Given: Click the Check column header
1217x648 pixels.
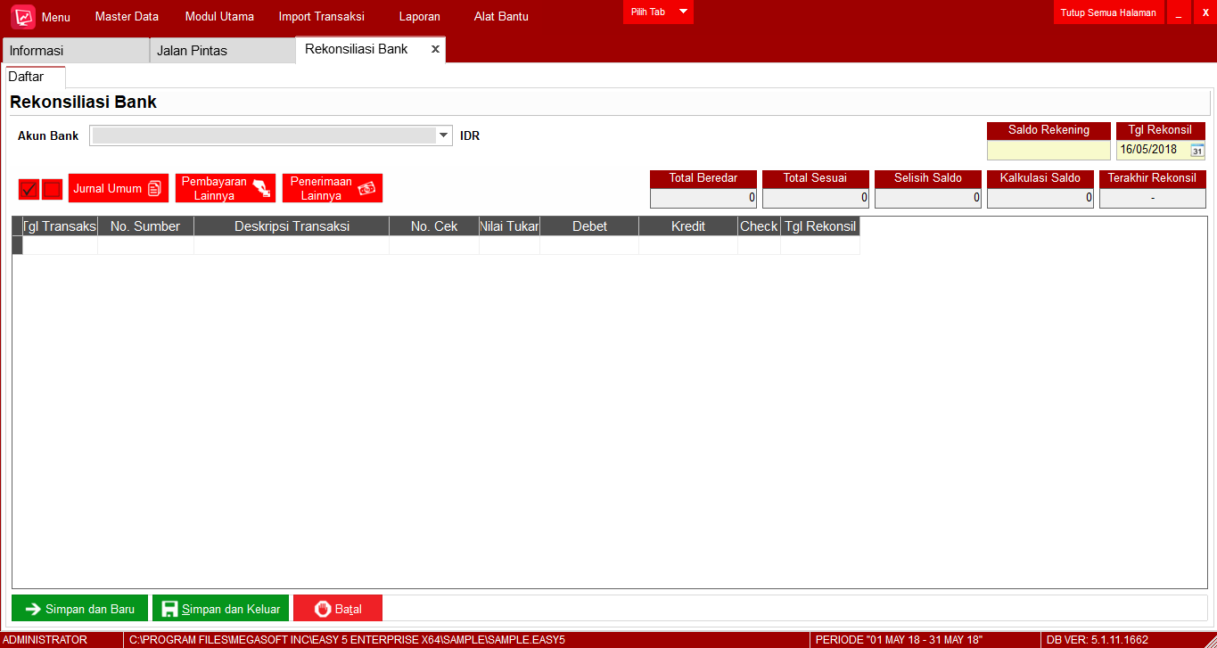Looking at the screenshot, I should (759, 226).
